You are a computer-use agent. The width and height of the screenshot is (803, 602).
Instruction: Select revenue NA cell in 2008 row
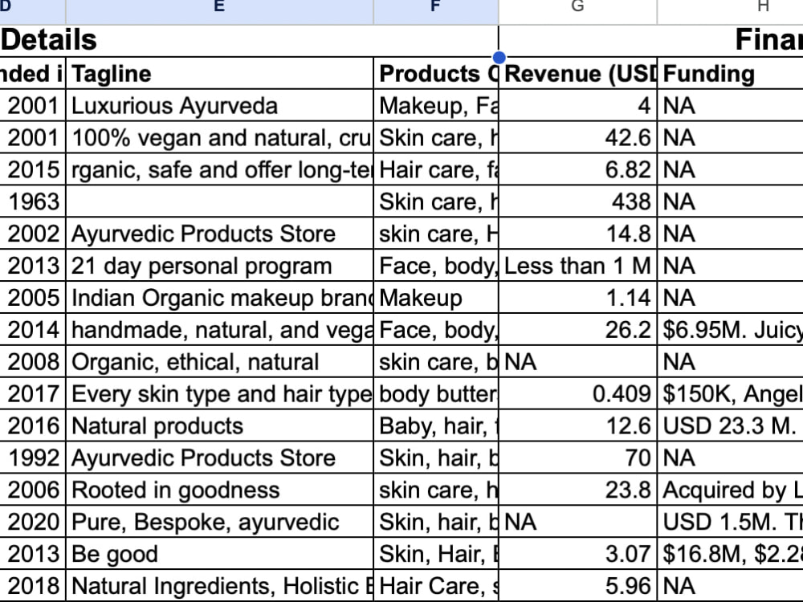[577, 361]
